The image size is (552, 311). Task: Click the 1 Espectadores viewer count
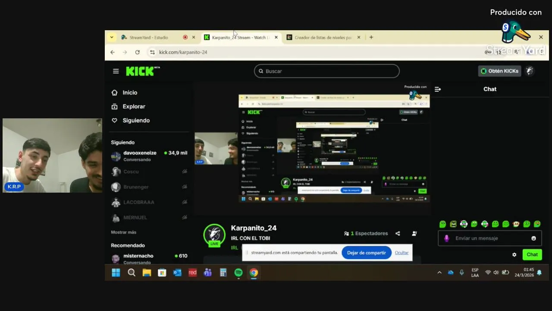pyautogui.click(x=366, y=233)
